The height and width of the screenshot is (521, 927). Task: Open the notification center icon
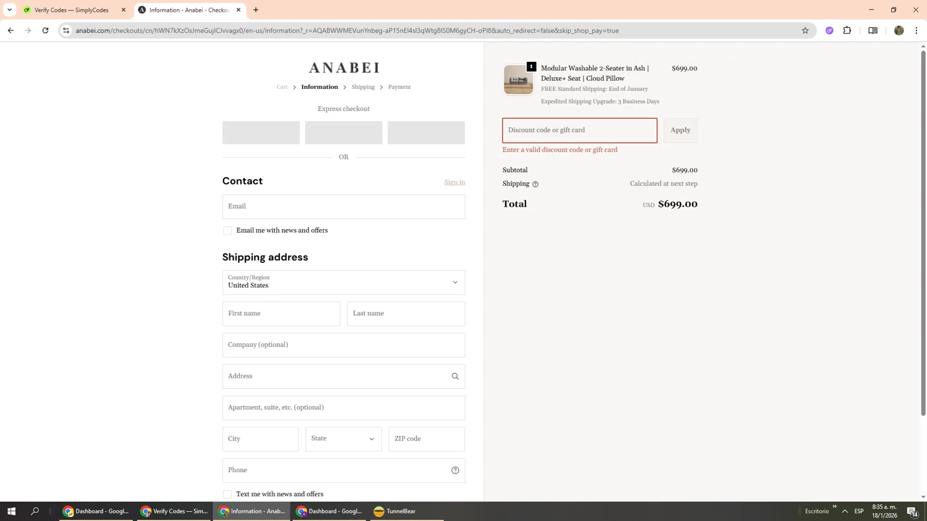pos(912,511)
